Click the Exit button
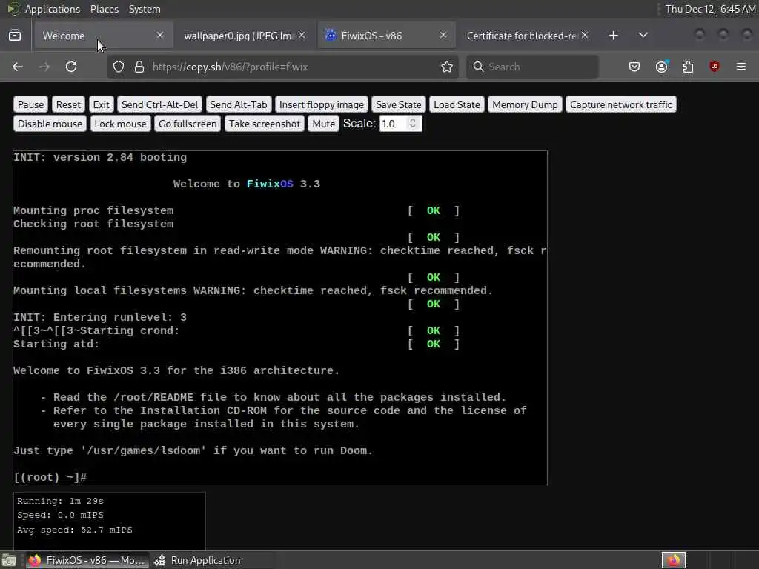This screenshot has height=569, width=759. 101,104
